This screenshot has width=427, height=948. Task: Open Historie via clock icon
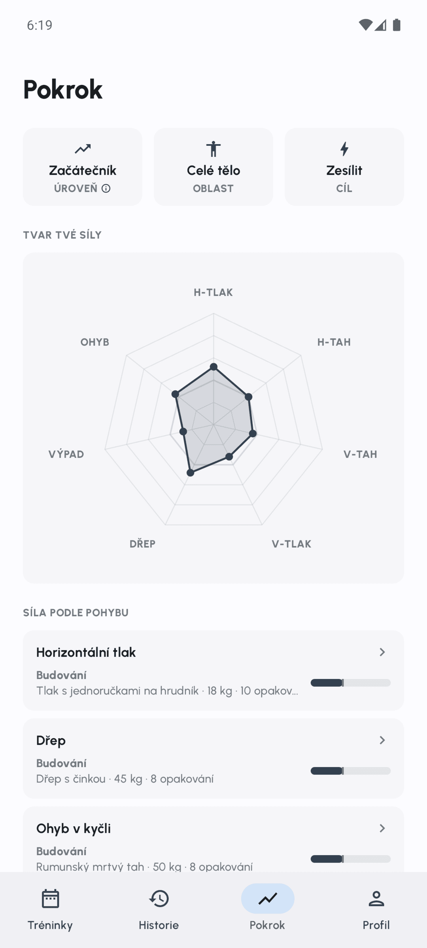159,899
